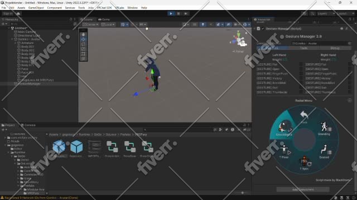Open Standing submenu in Radial Menu
This screenshot has width=357, height=200.
click(324, 128)
